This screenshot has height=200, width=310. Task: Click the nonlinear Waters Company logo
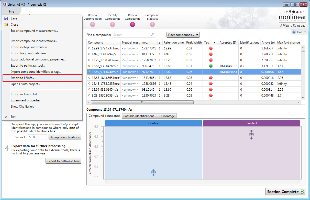click(293, 19)
